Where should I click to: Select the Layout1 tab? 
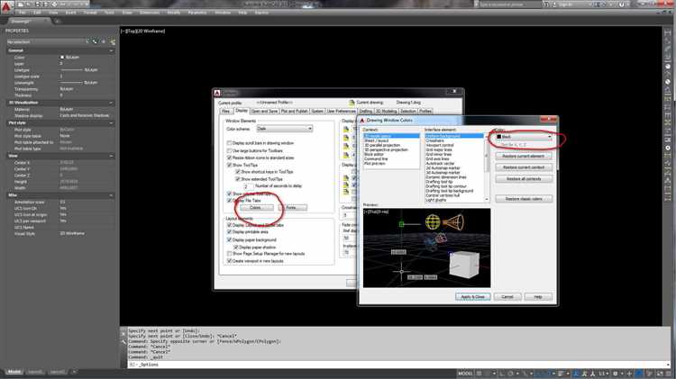tap(35, 372)
